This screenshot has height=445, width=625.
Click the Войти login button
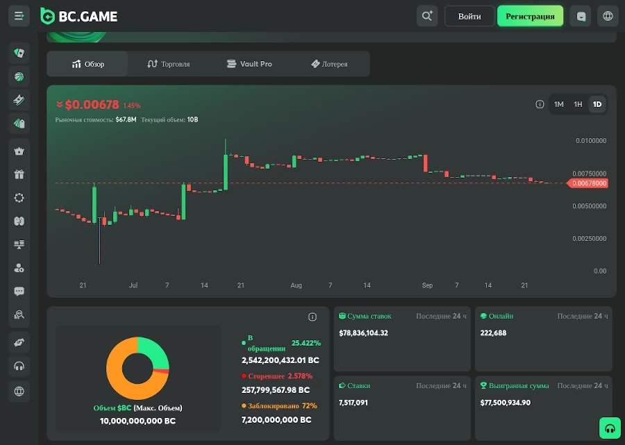469,16
